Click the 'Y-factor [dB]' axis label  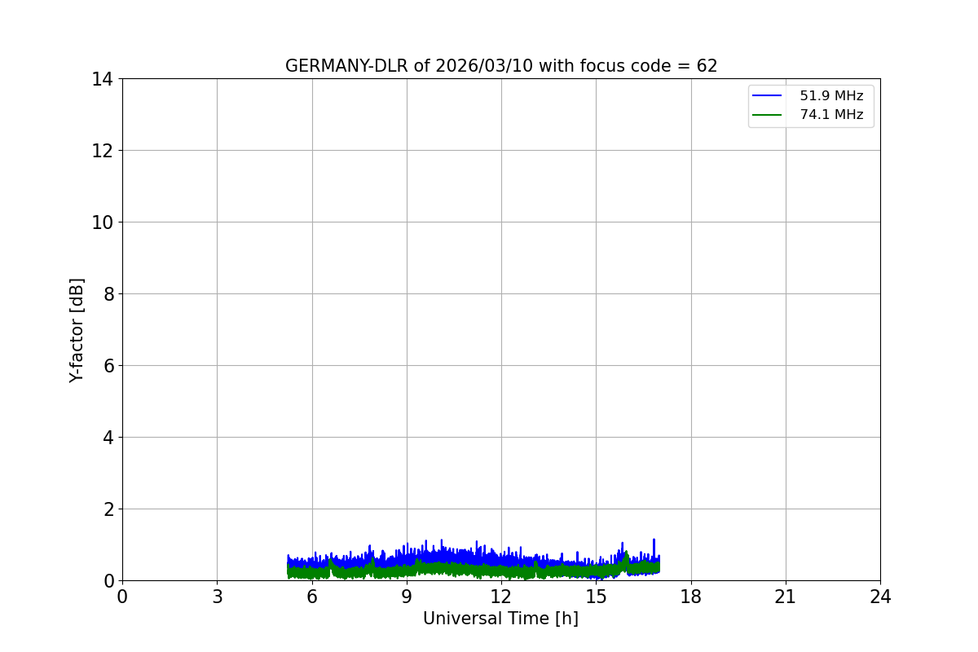pyautogui.click(x=77, y=330)
